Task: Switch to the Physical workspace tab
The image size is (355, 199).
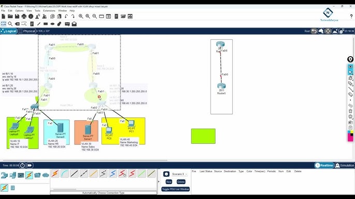Action: pyautogui.click(x=27, y=31)
